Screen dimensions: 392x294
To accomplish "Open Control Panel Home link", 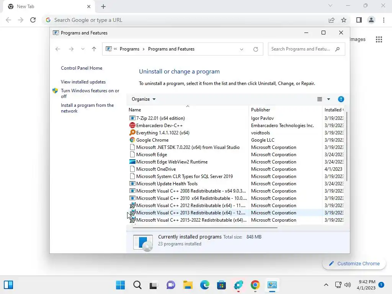I will pyautogui.click(x=82, y=68).
